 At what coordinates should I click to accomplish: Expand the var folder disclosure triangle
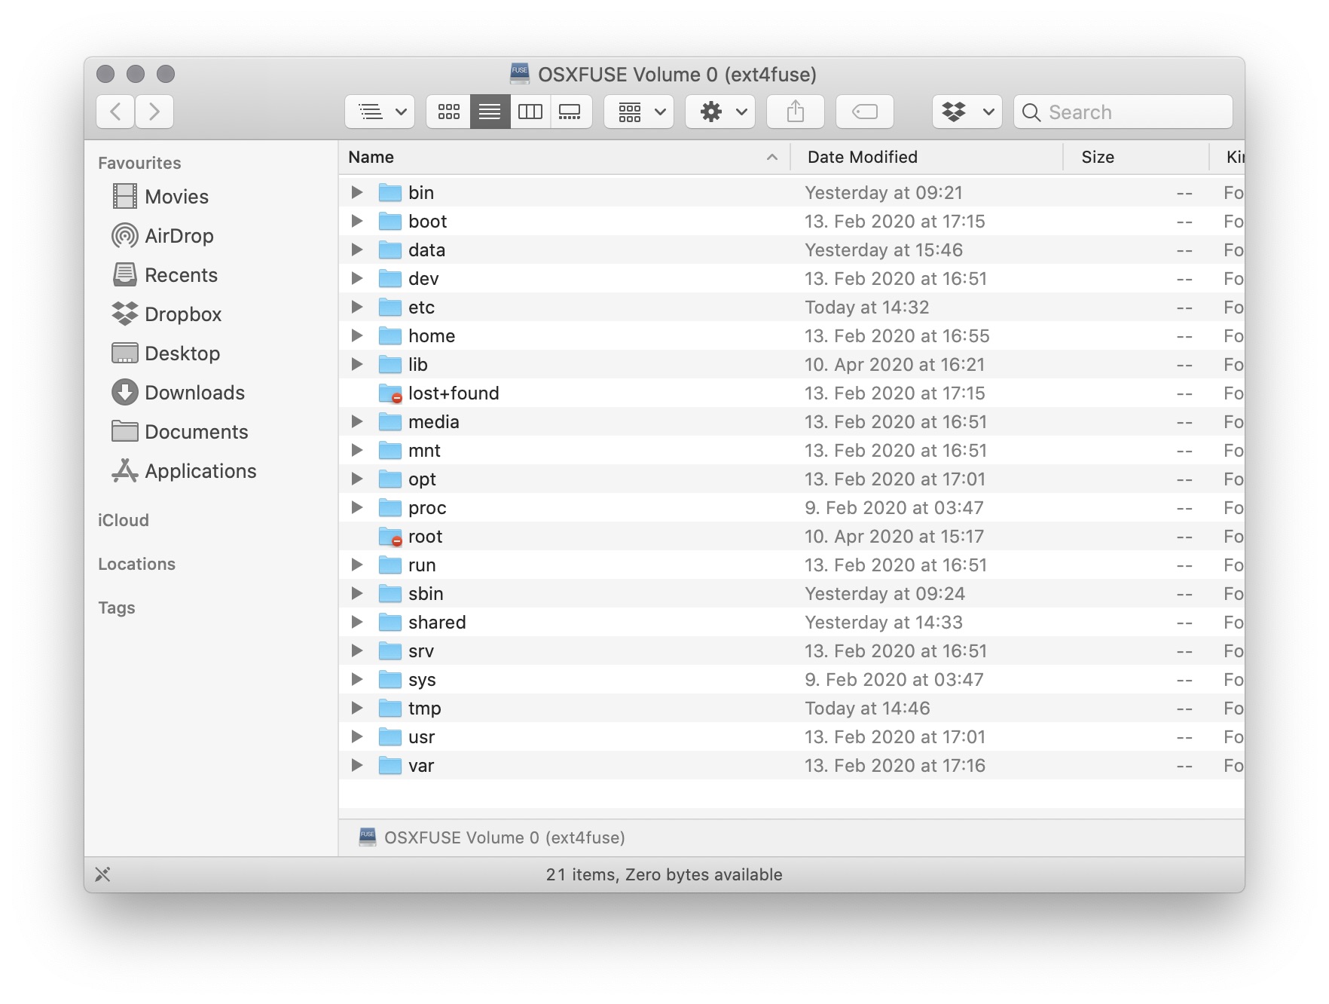click(x=357, y=765)
